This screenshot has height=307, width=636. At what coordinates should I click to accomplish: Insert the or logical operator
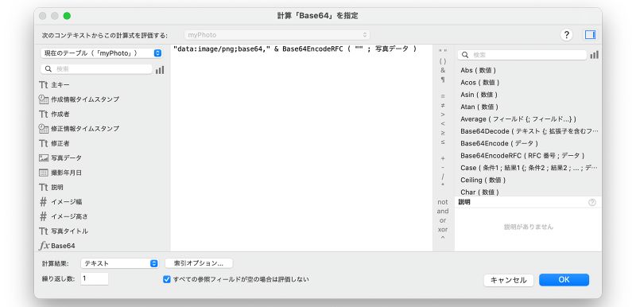443,220
